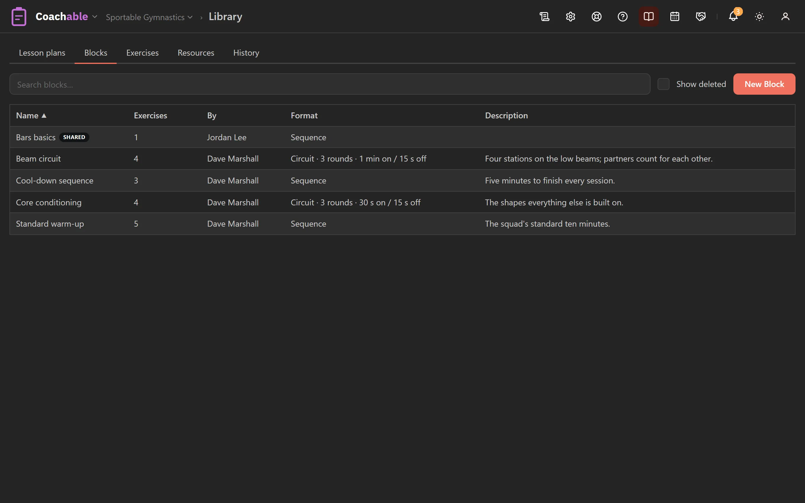The height and width of the screenshot is (503, 805).
Task: Open the Bars basics block row
Action: tap(402, 137)
